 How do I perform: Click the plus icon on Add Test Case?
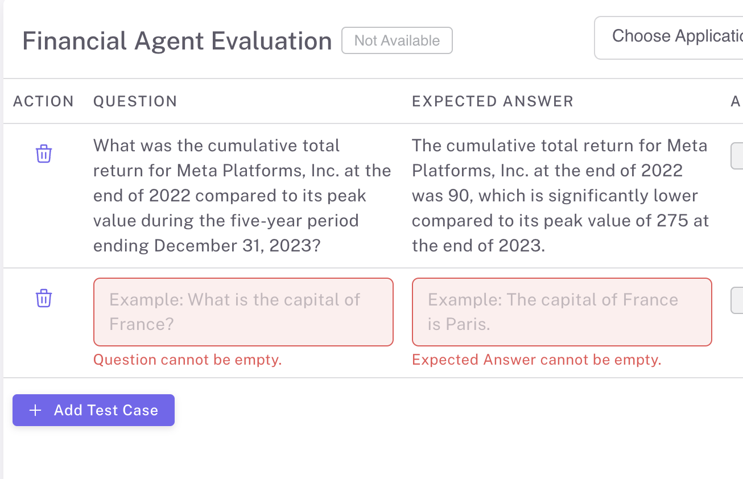click(35, 410)
